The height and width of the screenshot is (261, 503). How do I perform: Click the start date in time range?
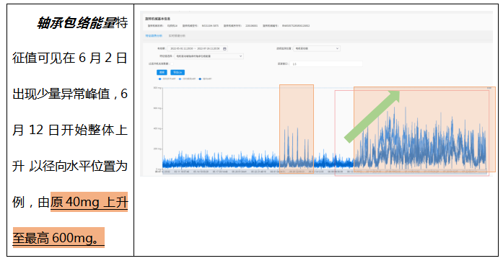pyautogui.click(x=182, y=49)
